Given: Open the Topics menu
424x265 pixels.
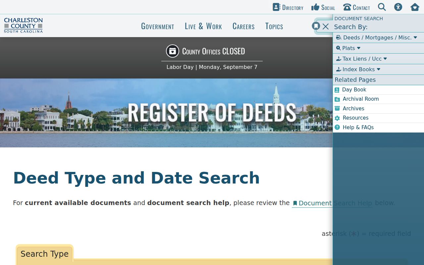Looking at the screenshot, I should (x=274, y=26).
